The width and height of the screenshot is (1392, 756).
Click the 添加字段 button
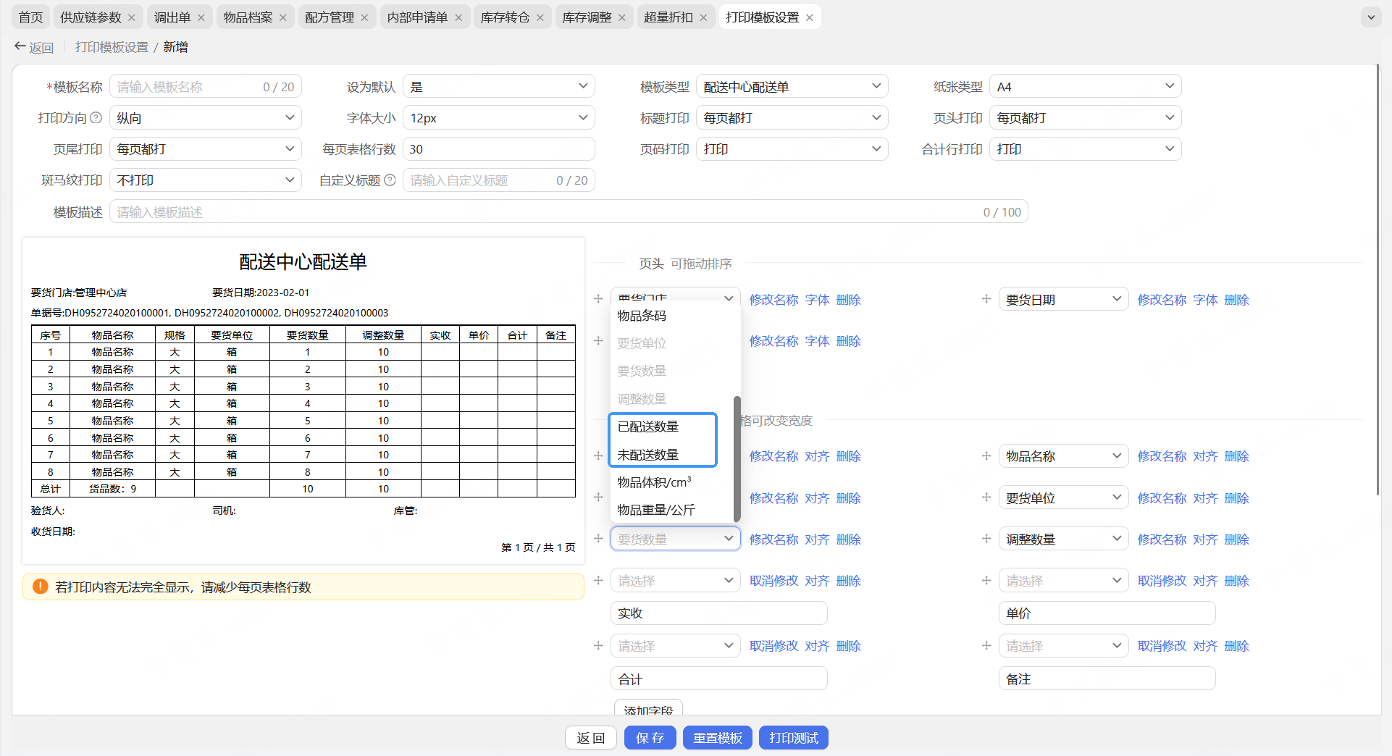(x=648, y=708)
